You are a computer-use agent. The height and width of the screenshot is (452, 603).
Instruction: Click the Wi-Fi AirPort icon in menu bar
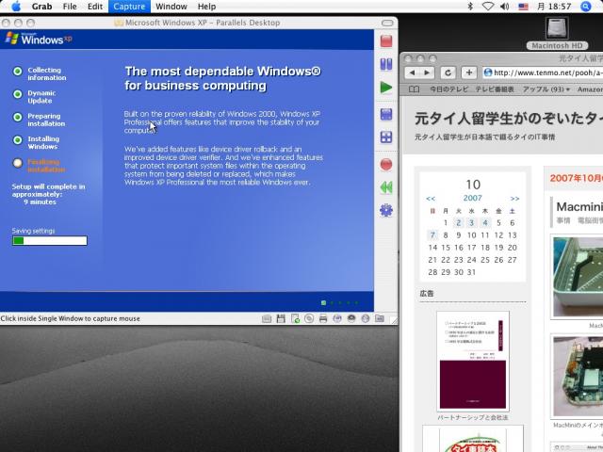[x=488, y=7]
